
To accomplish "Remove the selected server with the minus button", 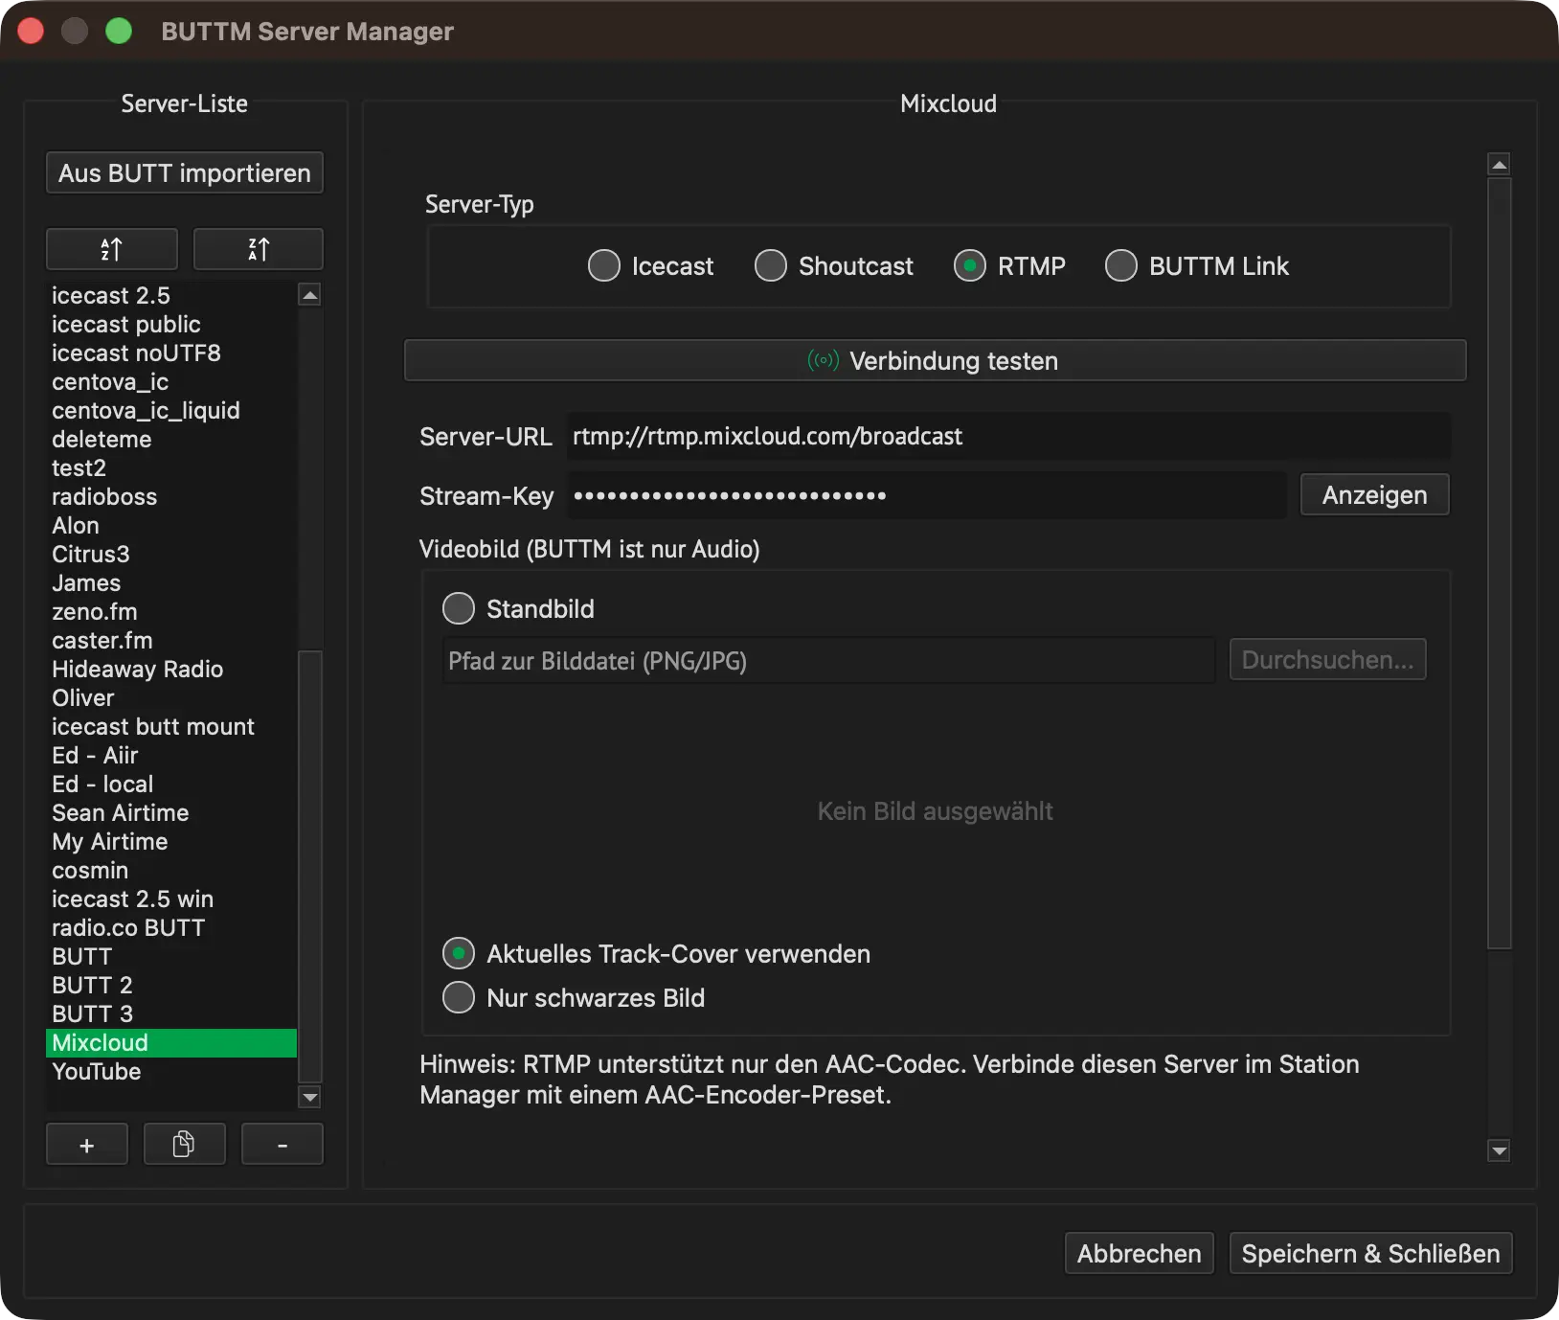I will point(282,1145).
